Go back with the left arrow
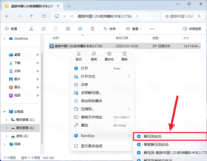Viewport: 207px width, 161px height. click(x=7, y=16)
